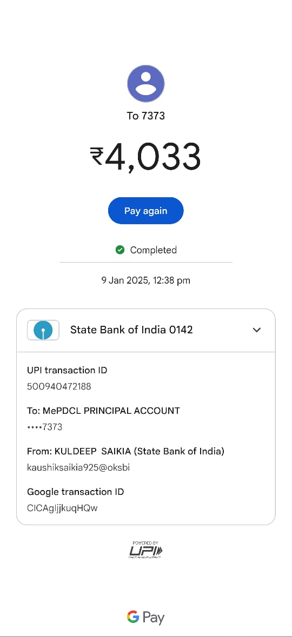This screenshot has width=292, height=637.
Task: Click the State Bank of India 0142 header
Action: pyautogui.click(x=146, y=330)
